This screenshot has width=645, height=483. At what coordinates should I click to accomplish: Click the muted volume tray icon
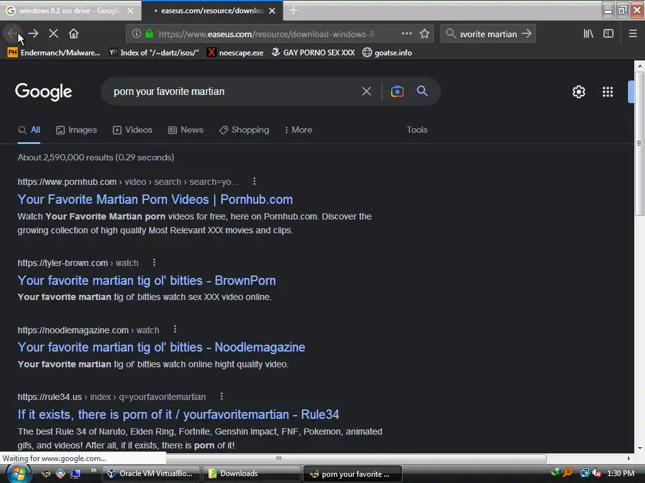[596, 473]
